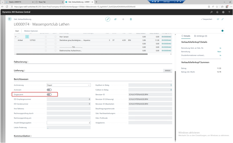Open the browser profile avatar
The height and width of the screenshot is (143, 233).
tap(227, 7)
